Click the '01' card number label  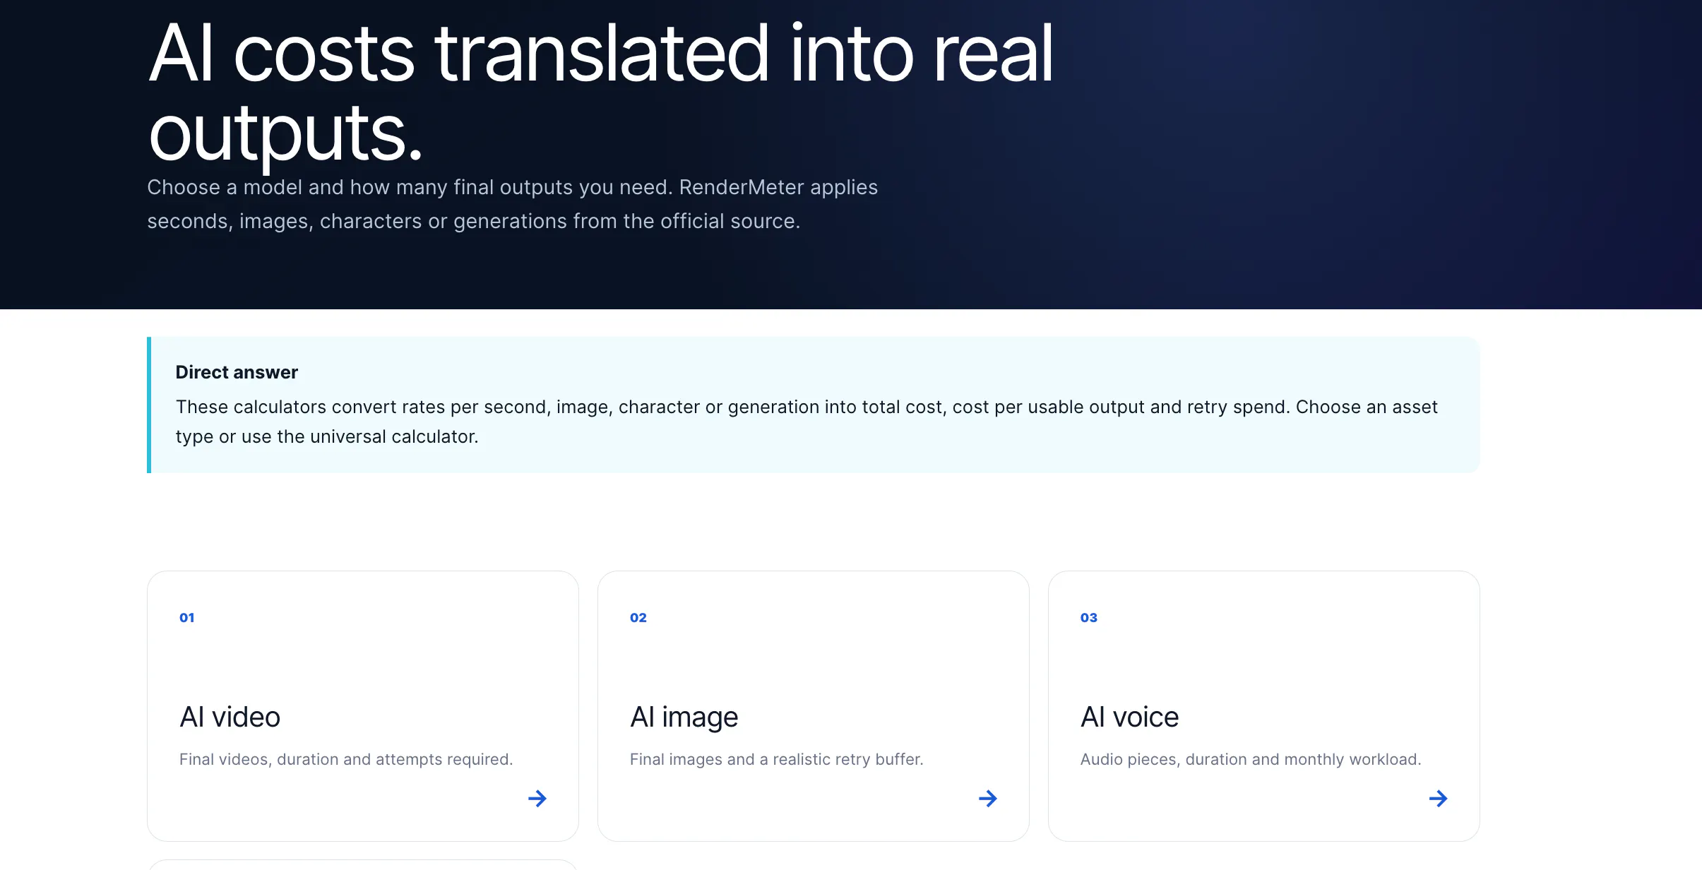[187, 618]
